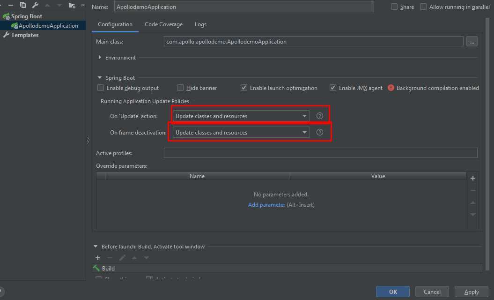
Task: Collapse the Before launch section
Action: click(x=96, y=247)
